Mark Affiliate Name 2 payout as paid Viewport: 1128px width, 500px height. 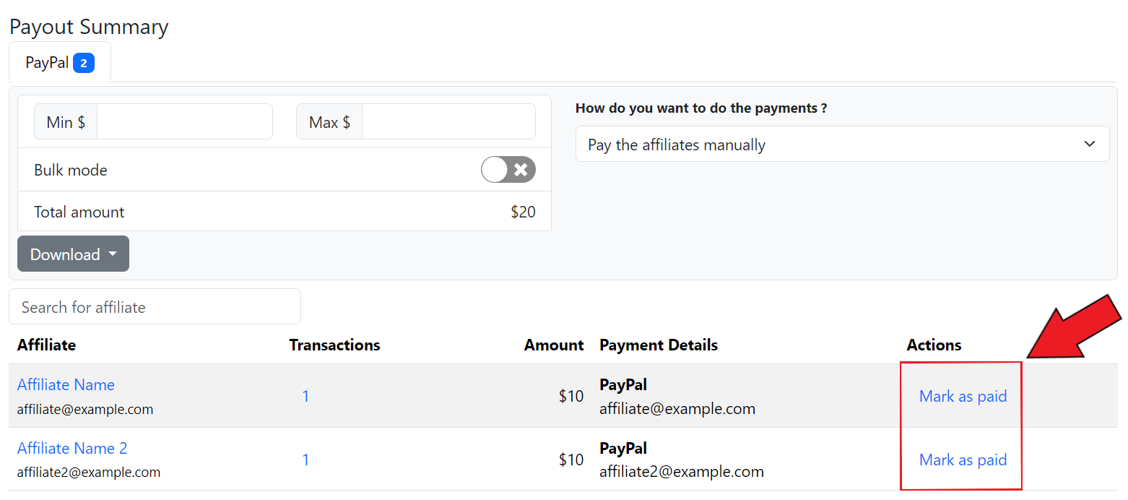[963, 460]
